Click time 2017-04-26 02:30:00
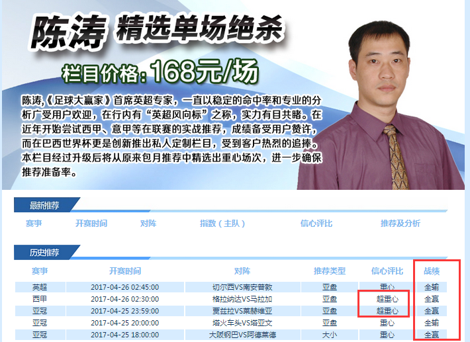This screenshot has width=470, height=342. (125, 299)
